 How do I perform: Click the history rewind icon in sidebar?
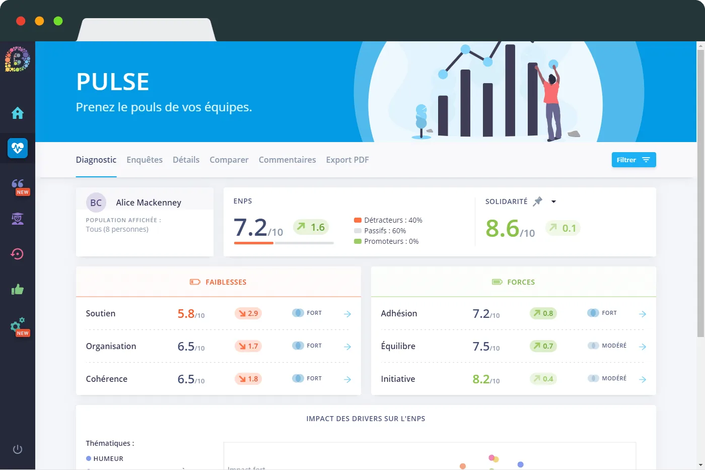pos(18,254)
